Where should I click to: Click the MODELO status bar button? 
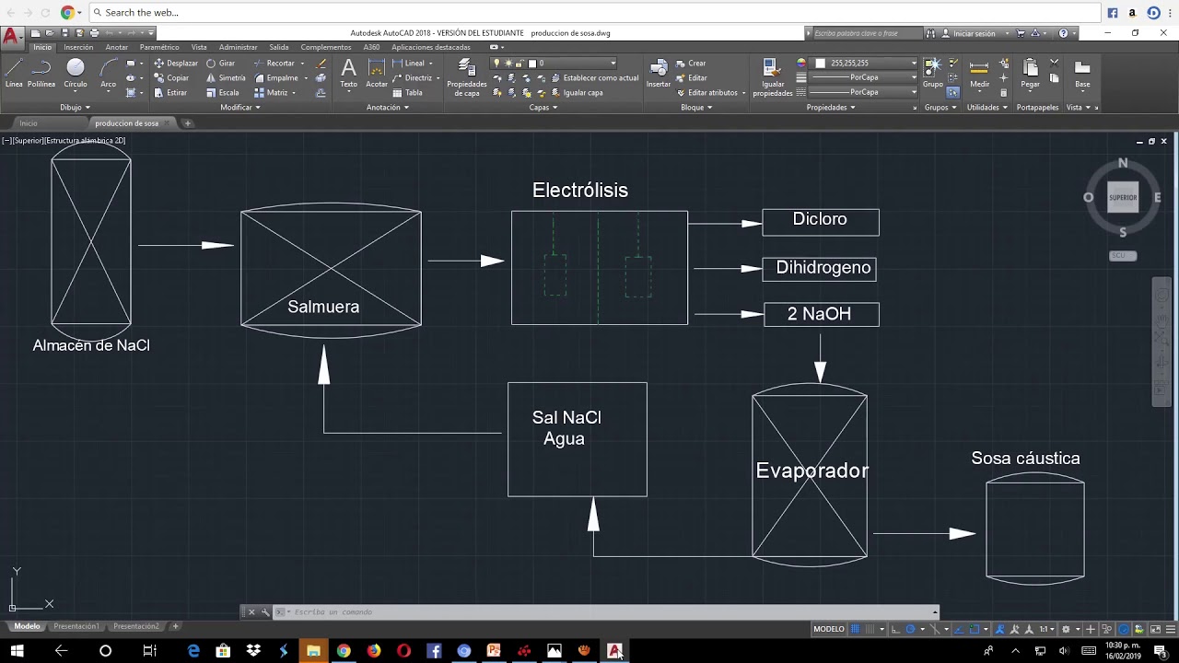(x=829, y=629)
